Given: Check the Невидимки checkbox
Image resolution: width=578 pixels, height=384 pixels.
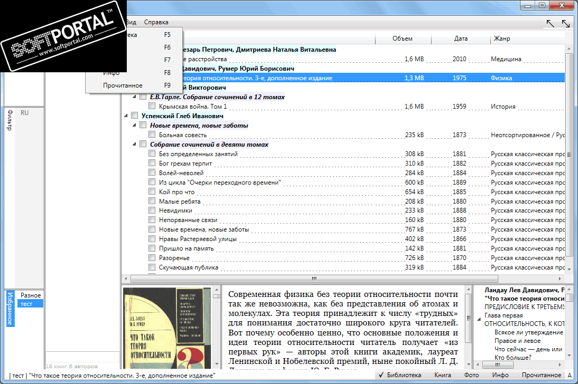Looking at the screenshot, I should [152, 210].
